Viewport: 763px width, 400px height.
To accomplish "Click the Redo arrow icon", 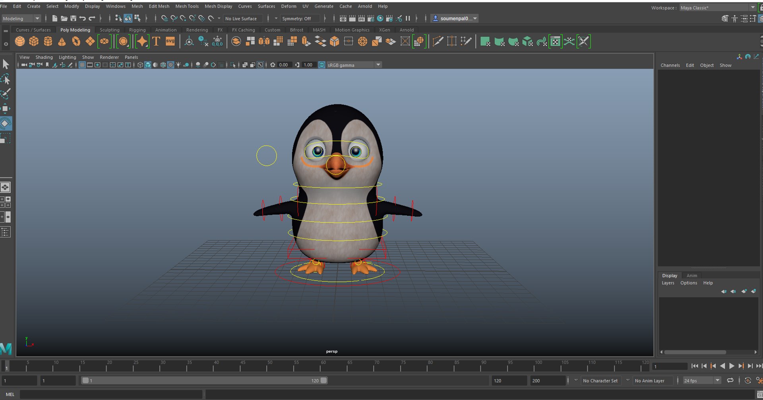I will tap(92, 18).
